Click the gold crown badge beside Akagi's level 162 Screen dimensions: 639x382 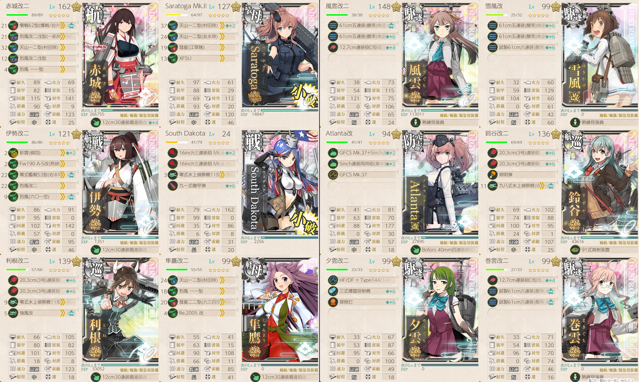click(77, 7)
